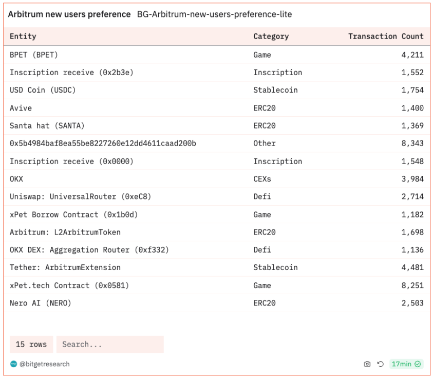Sort by Transaction Count column header

(385, 37)
